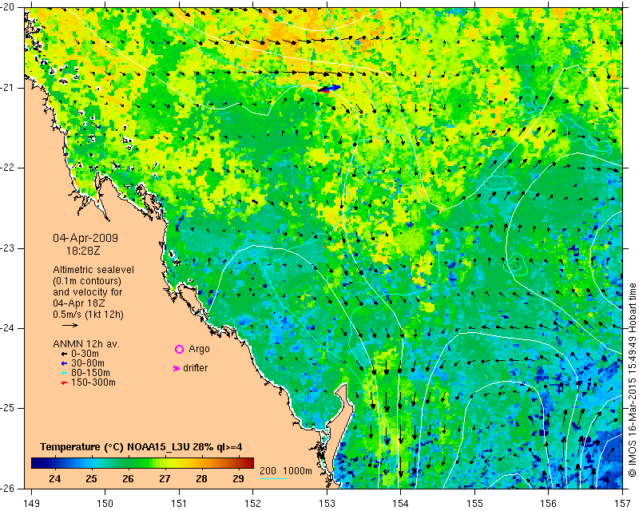This screenshot has width=639, height=511.
Task: Click the latitude axis label -23
Action: point(7,248)
